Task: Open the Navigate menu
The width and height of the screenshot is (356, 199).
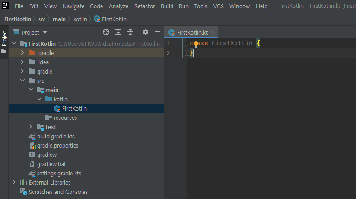Action: pos(73,6)
